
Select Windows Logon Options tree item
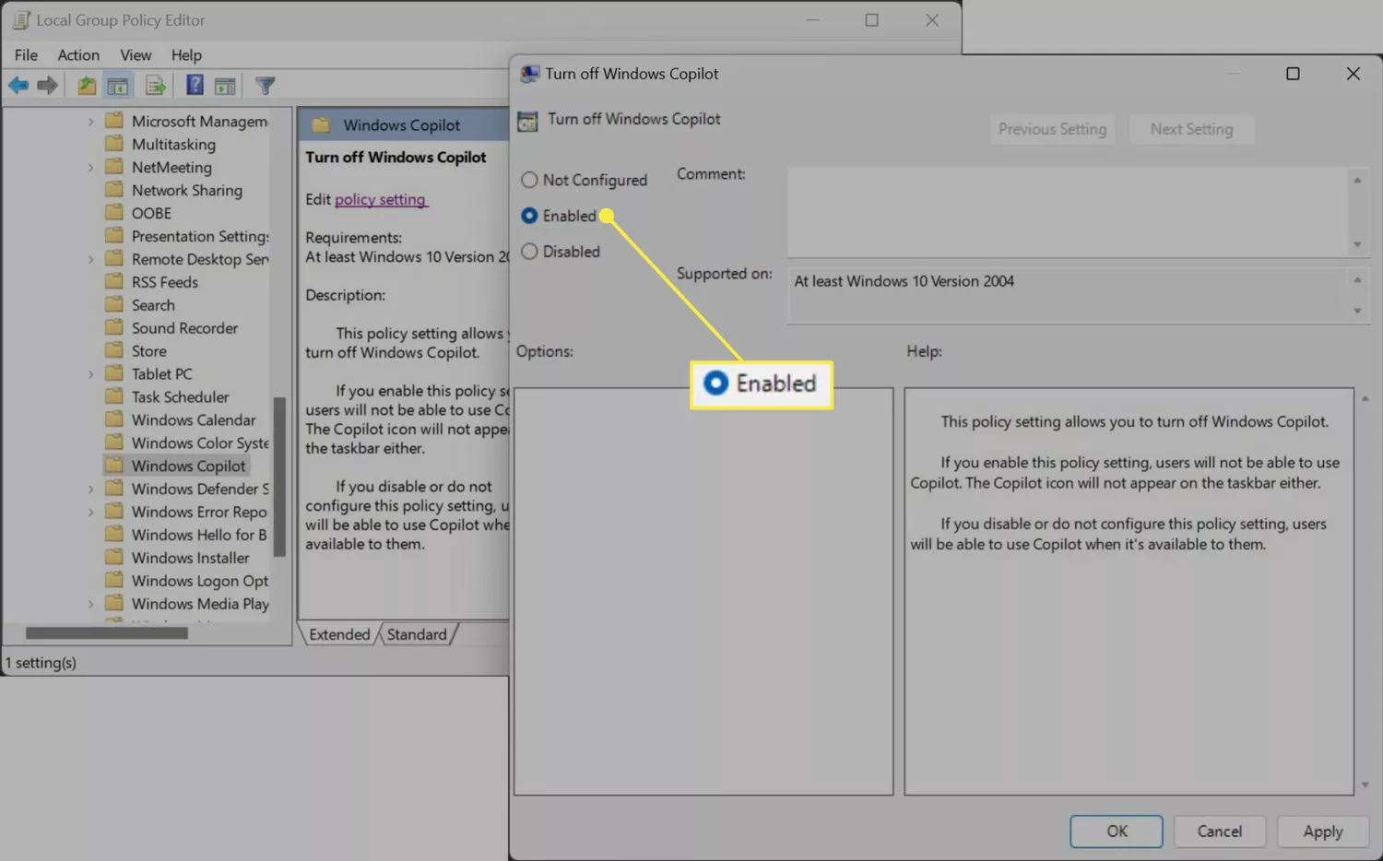[x=200, y=581]
